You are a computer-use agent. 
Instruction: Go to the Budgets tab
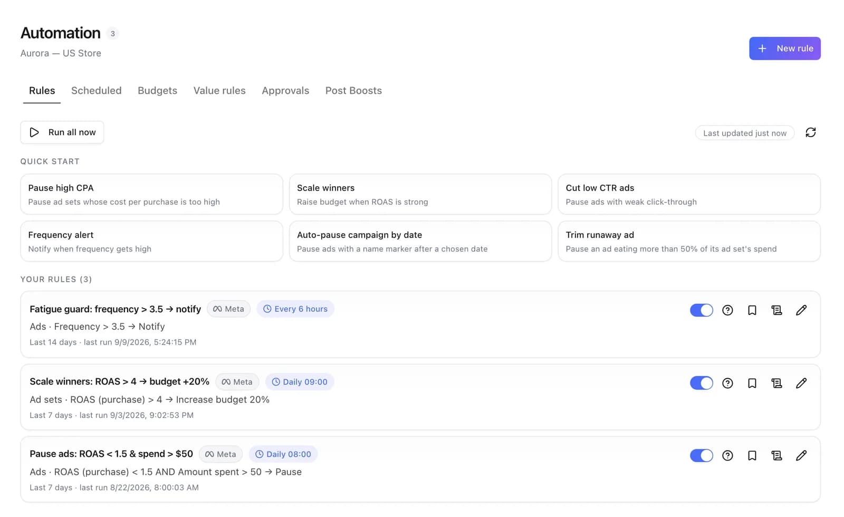pos(157,91)
